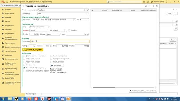The width and height of the screenshot is (180, 101).
Task: Open linked item icon next to Цвет field
Action: click(88, 34)
